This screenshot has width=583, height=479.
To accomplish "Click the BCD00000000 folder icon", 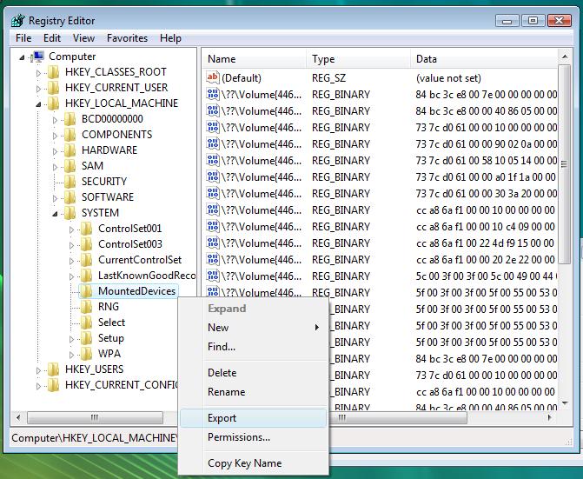I will click(x=70, y=119).
